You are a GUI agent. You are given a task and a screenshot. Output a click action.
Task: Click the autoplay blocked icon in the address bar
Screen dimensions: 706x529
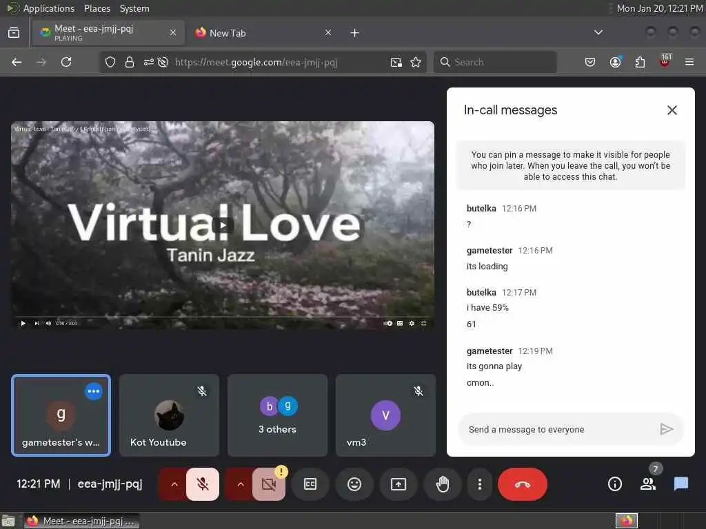tap(163, 62)
